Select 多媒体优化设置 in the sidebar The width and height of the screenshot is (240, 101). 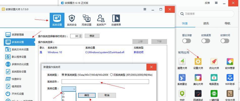pyautogui.click(x=19, y=64)
